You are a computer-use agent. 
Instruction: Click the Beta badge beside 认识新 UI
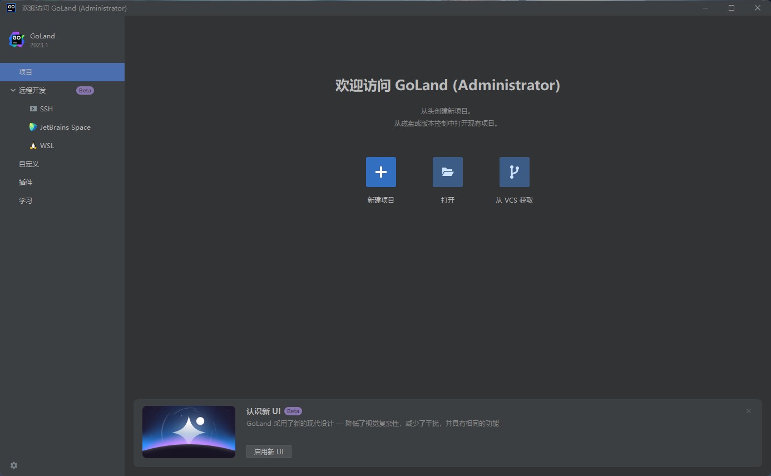293,411
